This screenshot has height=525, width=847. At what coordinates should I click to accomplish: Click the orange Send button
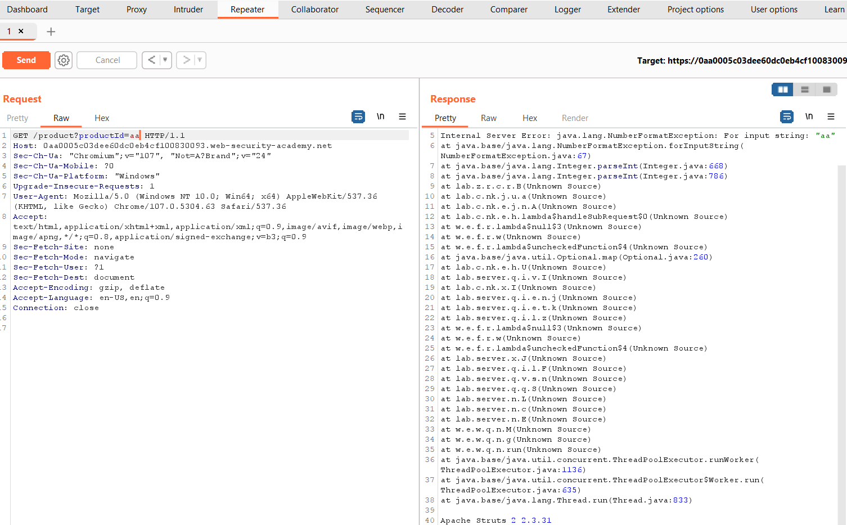[26, 60]
